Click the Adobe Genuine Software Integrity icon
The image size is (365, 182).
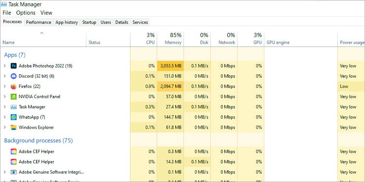click(x=14, y=172)
